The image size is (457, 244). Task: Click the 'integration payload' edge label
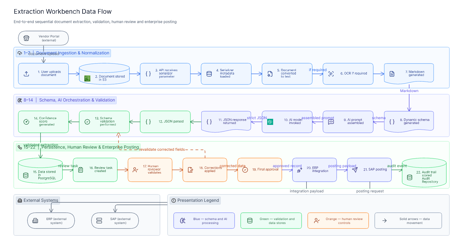(306, 191)
